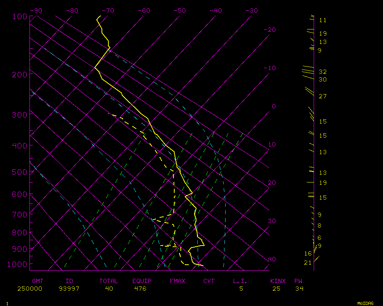383x306 pixels.
Task: Select the FMAX header label
Action: pyautogui.click(x=177, y=281)
